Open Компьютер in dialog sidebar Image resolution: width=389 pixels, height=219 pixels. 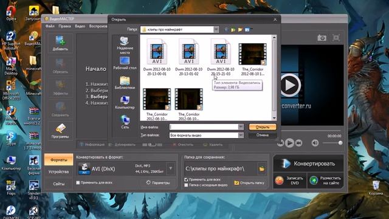[x=125, y=103]
